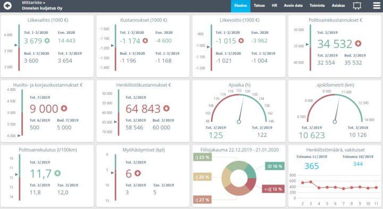Click the Kustannukset (1000 €) card title

pyautogui.click(x=144, y=20)
